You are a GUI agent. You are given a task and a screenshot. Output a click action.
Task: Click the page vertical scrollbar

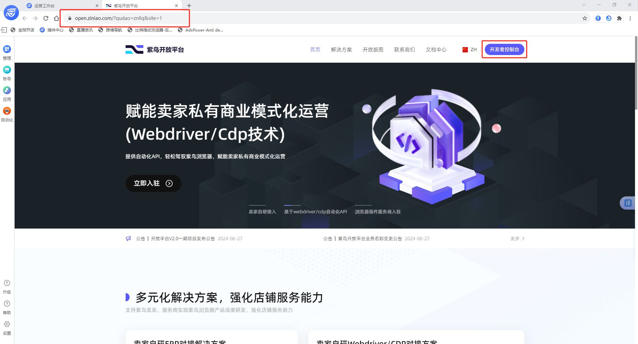pyautogui.click(x=636, y=73)
